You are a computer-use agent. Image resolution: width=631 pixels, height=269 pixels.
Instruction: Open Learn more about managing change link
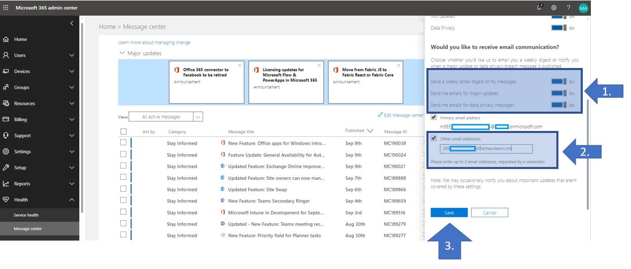pyautogui.click(x=154, y=43)
